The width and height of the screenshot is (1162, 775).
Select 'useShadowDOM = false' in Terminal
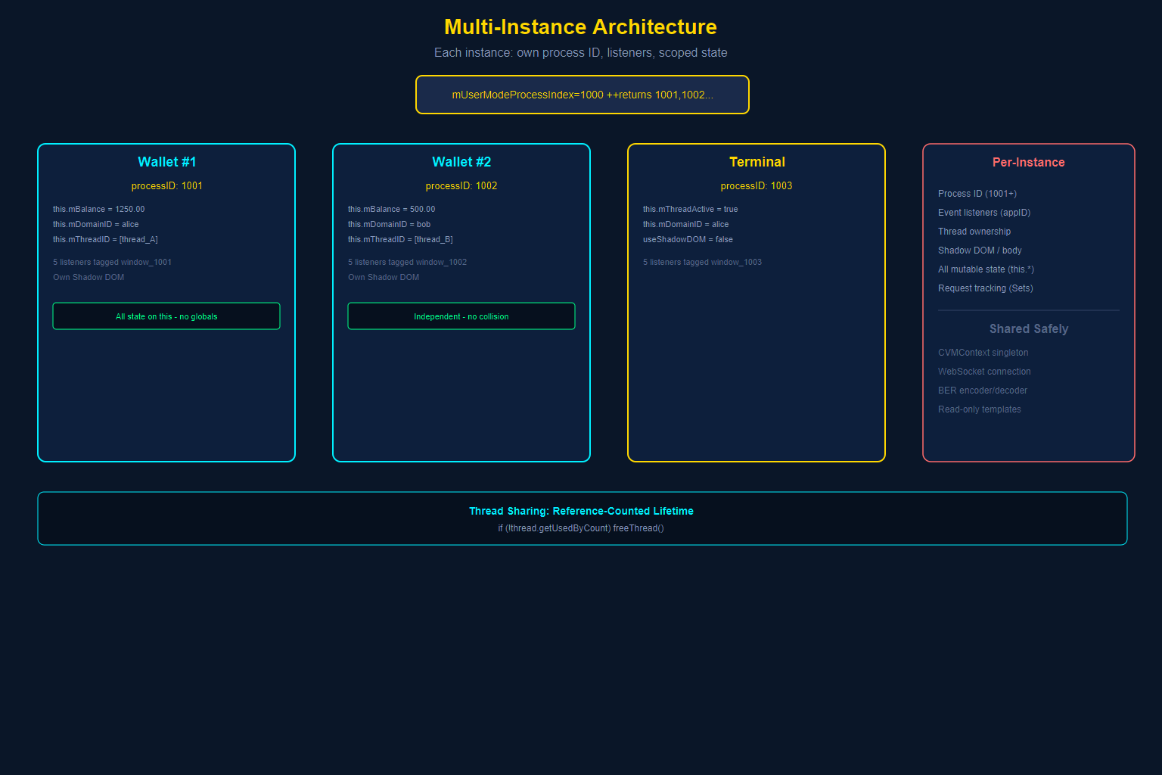(x=687, y=239)
